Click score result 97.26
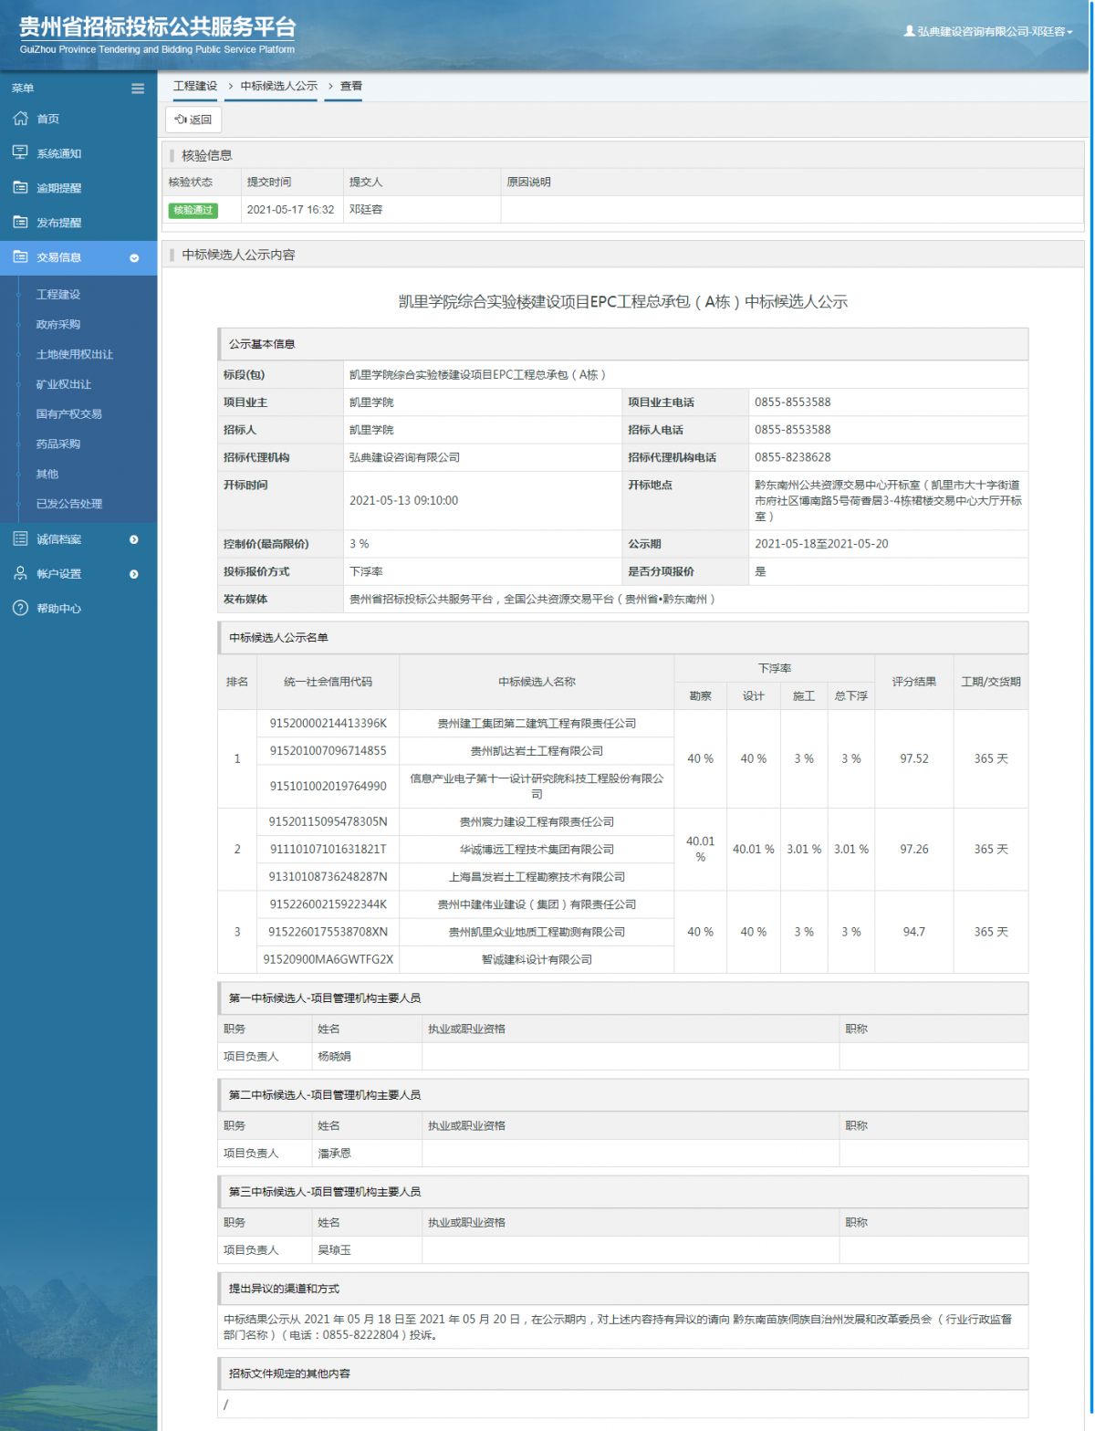 click(x=914, y=850)
